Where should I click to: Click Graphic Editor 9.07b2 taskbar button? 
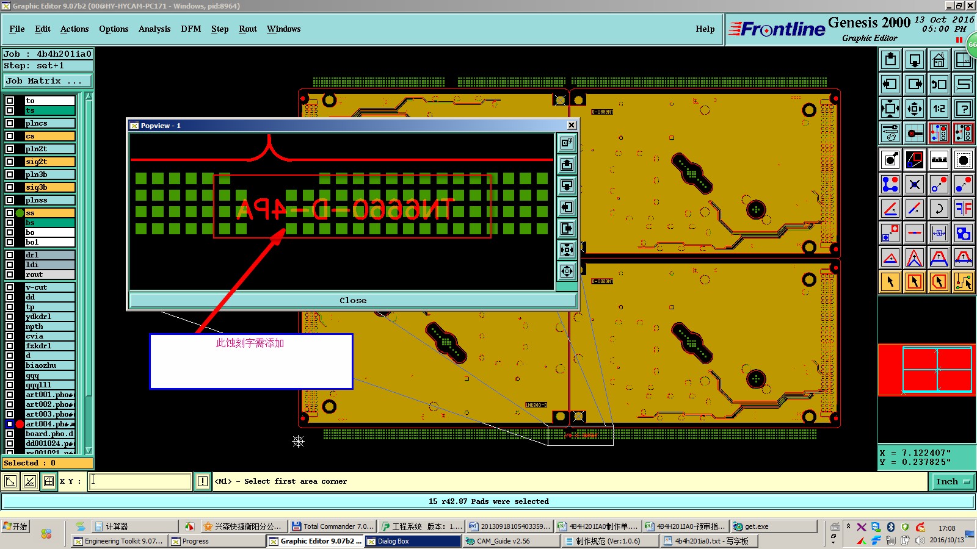(316, 541)
